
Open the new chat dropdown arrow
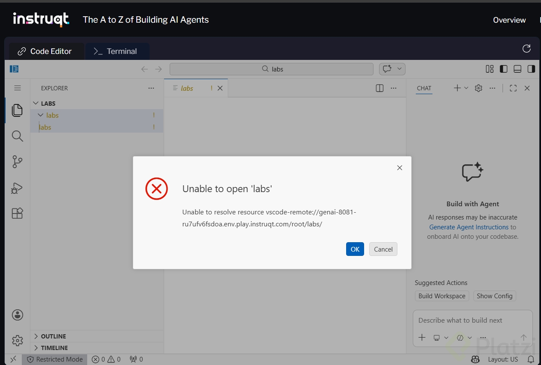[x=466, y=88]
